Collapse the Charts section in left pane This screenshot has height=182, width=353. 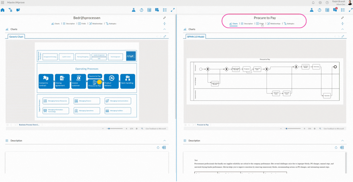pyautogui.click(x=164, y=29)
